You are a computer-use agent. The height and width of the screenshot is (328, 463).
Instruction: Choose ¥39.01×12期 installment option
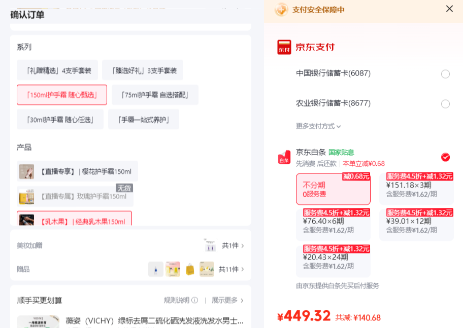point(416,225)
